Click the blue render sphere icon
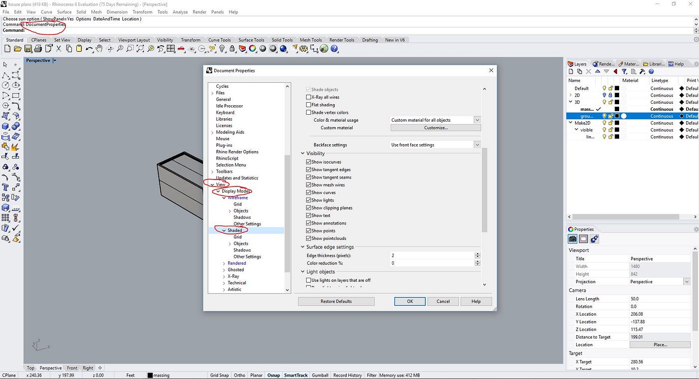The image size is (699, 379). pyautogui.click(x=283, y=48)
